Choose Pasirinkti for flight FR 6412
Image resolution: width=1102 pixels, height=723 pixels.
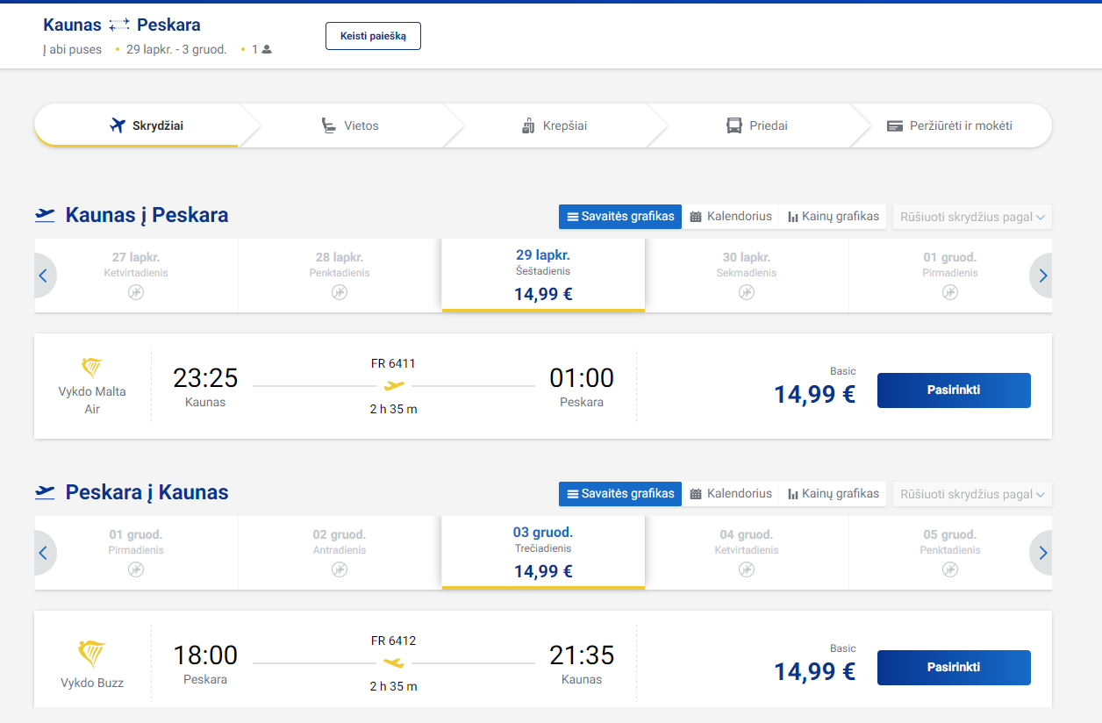(x=954, y=668)
